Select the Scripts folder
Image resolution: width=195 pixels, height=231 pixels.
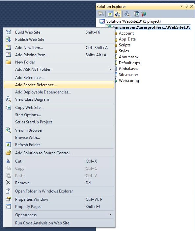(x=125, y=45)
